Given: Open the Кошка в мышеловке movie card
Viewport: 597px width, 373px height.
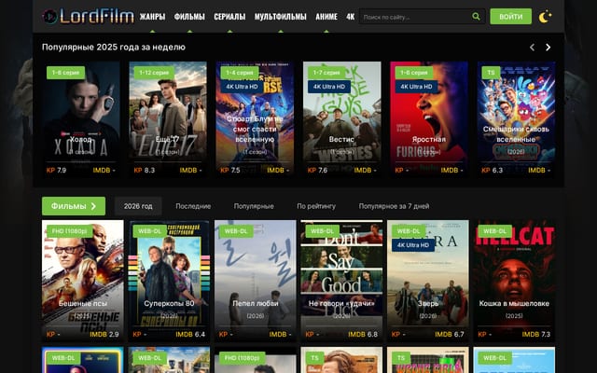Looking at the screenshot, I should tap(514, 280).
